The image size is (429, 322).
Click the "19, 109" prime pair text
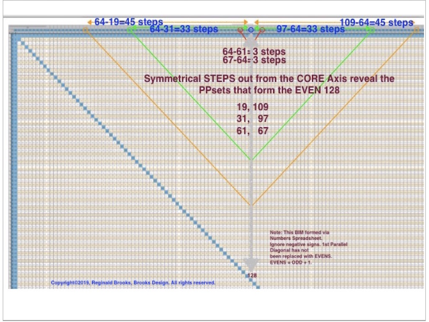click(252, 107)
